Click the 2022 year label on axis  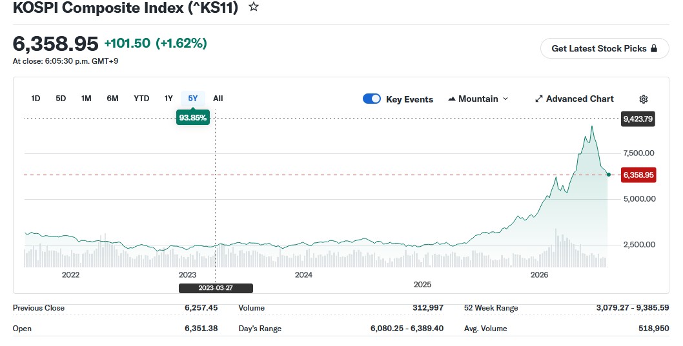click(70, 274)
